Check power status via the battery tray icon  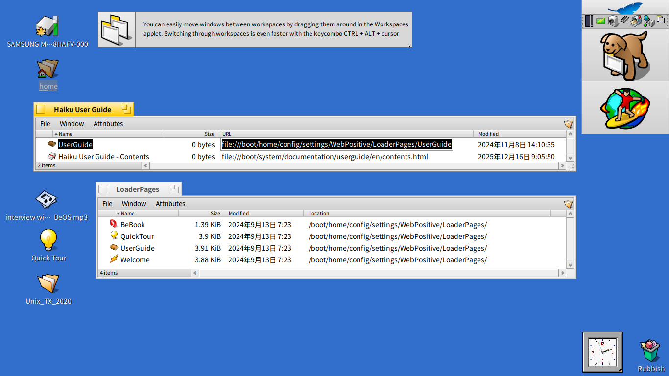click(x=600, y=21)
